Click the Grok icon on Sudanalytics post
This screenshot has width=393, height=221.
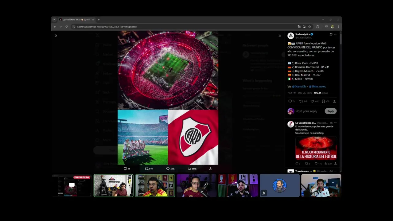[x=331, y=34]
